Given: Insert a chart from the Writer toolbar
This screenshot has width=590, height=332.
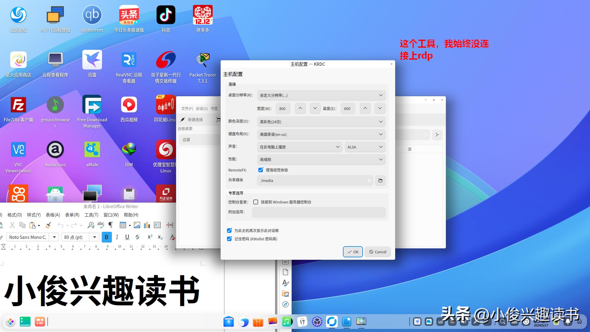Looking at the screenshot, I should click(147, 225).
